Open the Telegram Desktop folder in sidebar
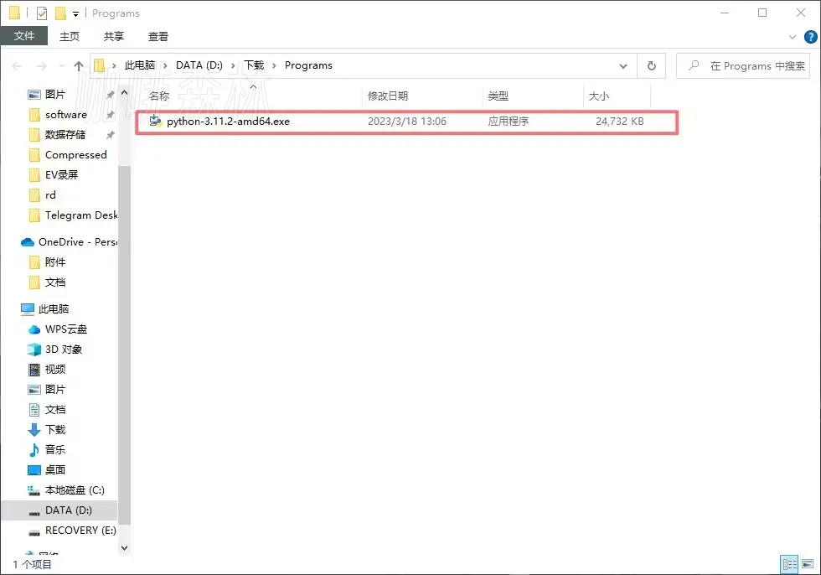This screenshot has height=575, width=821. [81, 215]
